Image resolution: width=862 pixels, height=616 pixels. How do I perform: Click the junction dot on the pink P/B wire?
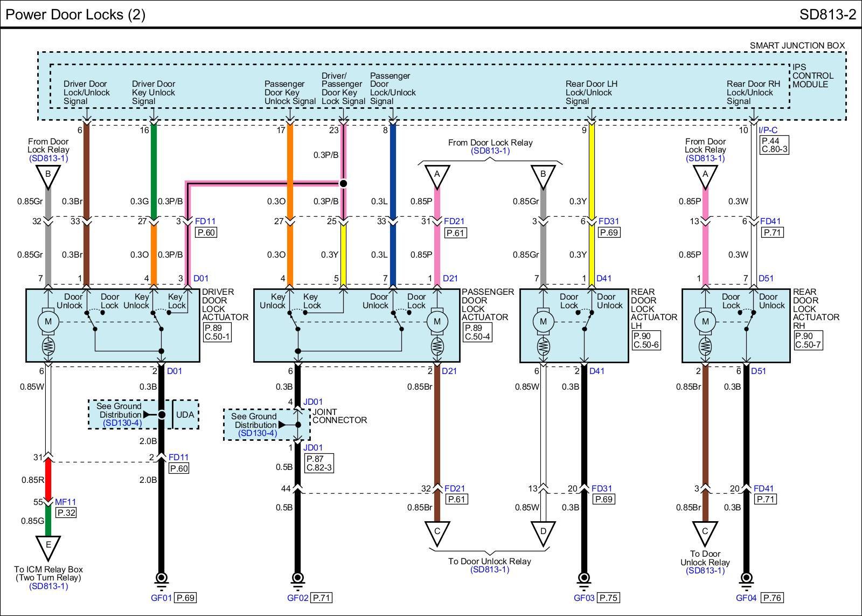343,183
